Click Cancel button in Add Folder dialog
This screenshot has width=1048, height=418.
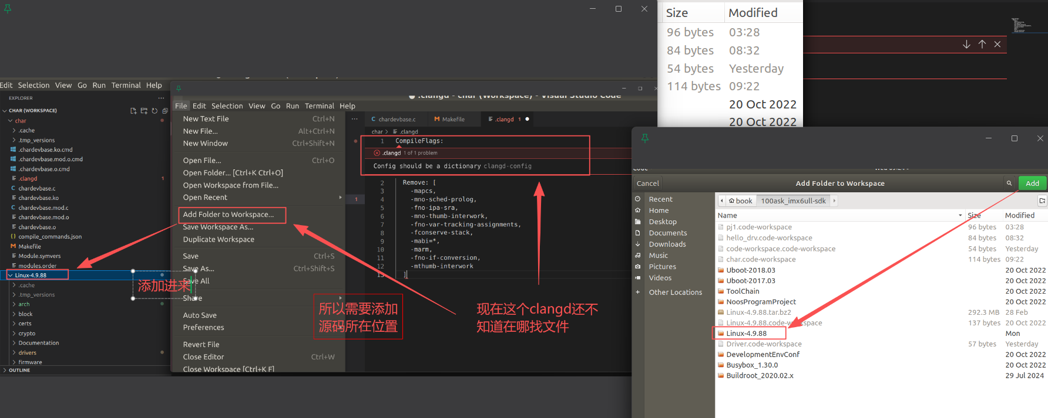648,183
